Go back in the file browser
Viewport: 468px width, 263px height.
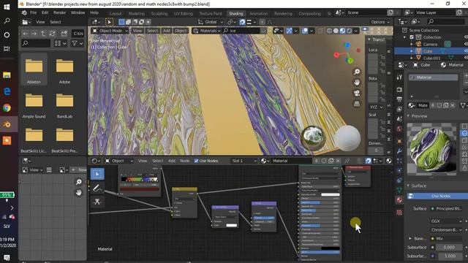[x=26, y=34]
